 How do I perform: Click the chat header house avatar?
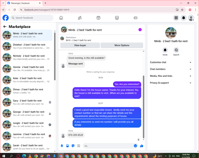pyautogui.click(x=64, y=30)
